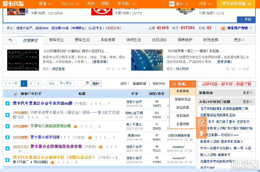Click thumbs-up icon next to 冬季哈尔滨旅游简单攻略
Screen dimensions: 260x172
tap(75, 126)
